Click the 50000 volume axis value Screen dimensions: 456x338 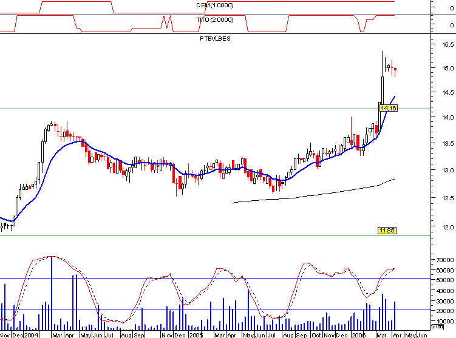pyautogui.click(x=445, y=280)
